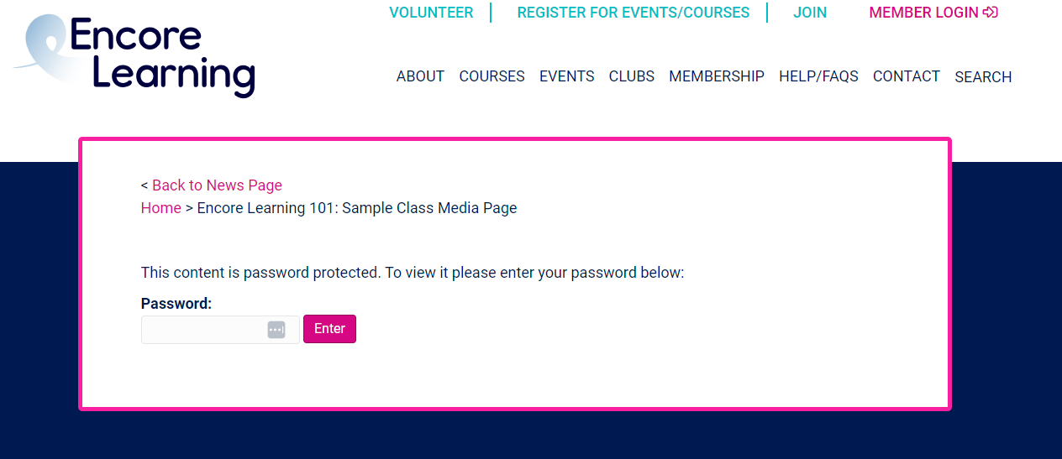Open the Membership menu
The width and height of the screenshot is (1062, 459).
pyautogui.click(x=716, y=76)
